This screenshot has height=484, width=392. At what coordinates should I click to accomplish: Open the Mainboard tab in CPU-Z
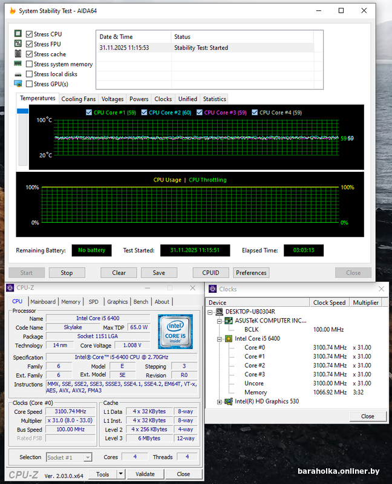43,302
